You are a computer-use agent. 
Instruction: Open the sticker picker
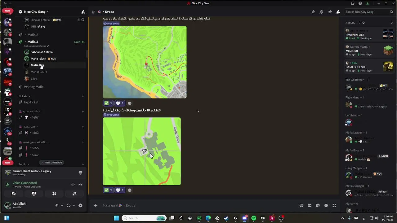(x=318, y=205)
